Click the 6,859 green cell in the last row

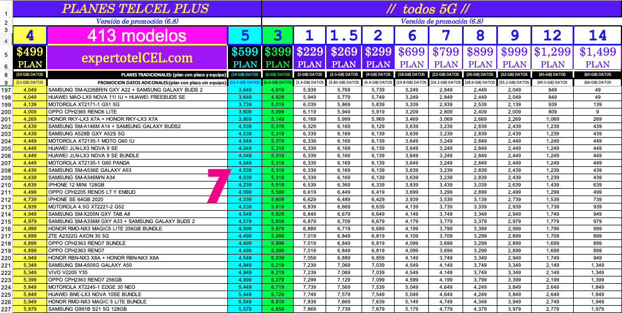[x=278, y=309]
